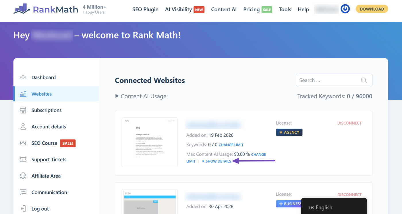Open the power account icon in header
402x214 pixels.
tap(345, 9)
